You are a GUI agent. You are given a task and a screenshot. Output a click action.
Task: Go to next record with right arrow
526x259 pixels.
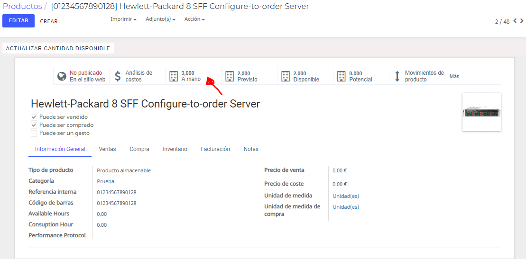click(521, 21)
